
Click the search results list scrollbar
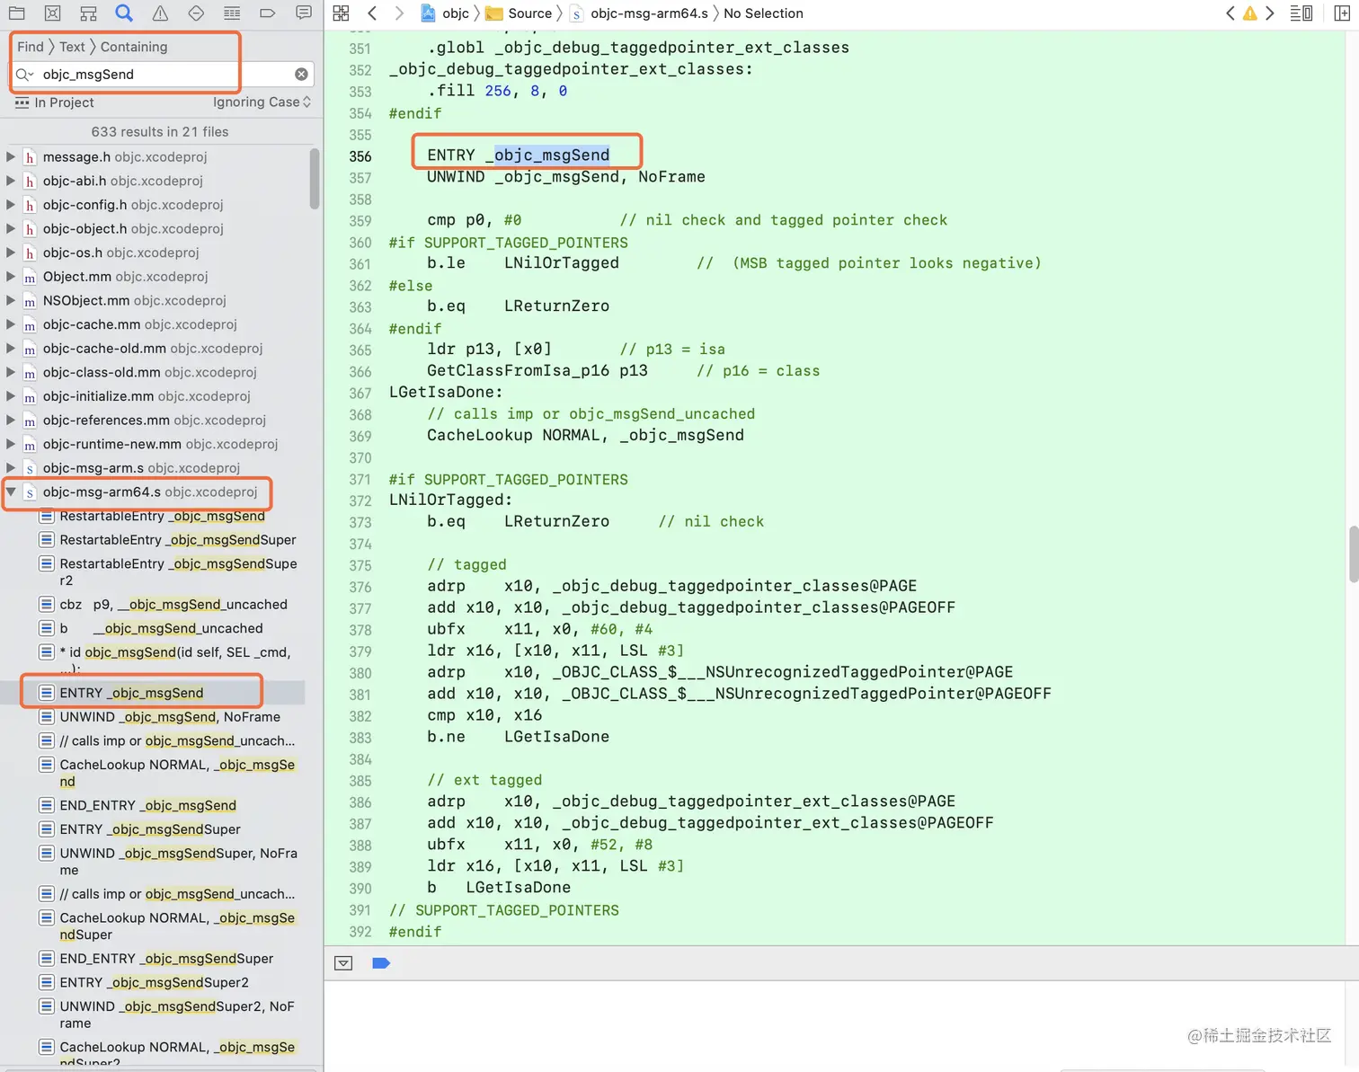[315, 179]
